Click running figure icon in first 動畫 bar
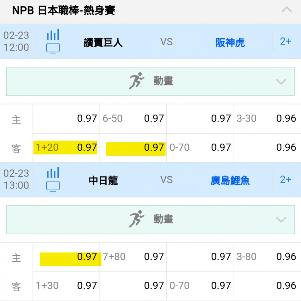This screenshot has width=301, height=301. 136,81
